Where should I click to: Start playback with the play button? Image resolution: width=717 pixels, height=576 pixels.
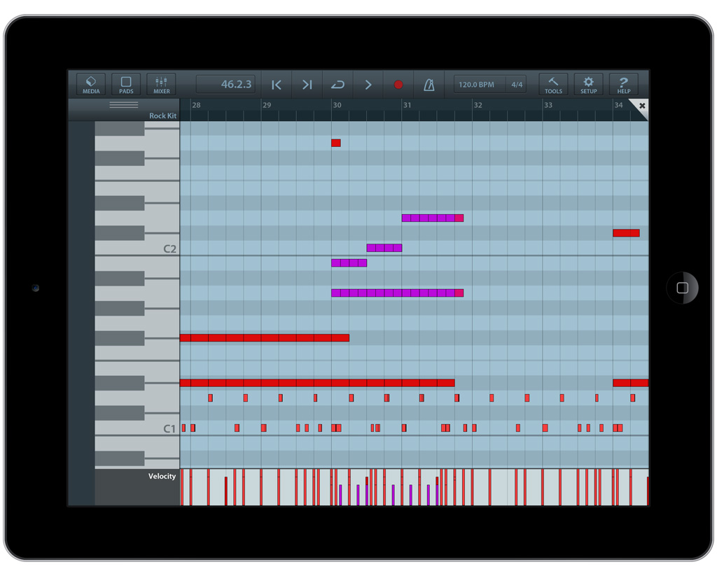point(368,84)
